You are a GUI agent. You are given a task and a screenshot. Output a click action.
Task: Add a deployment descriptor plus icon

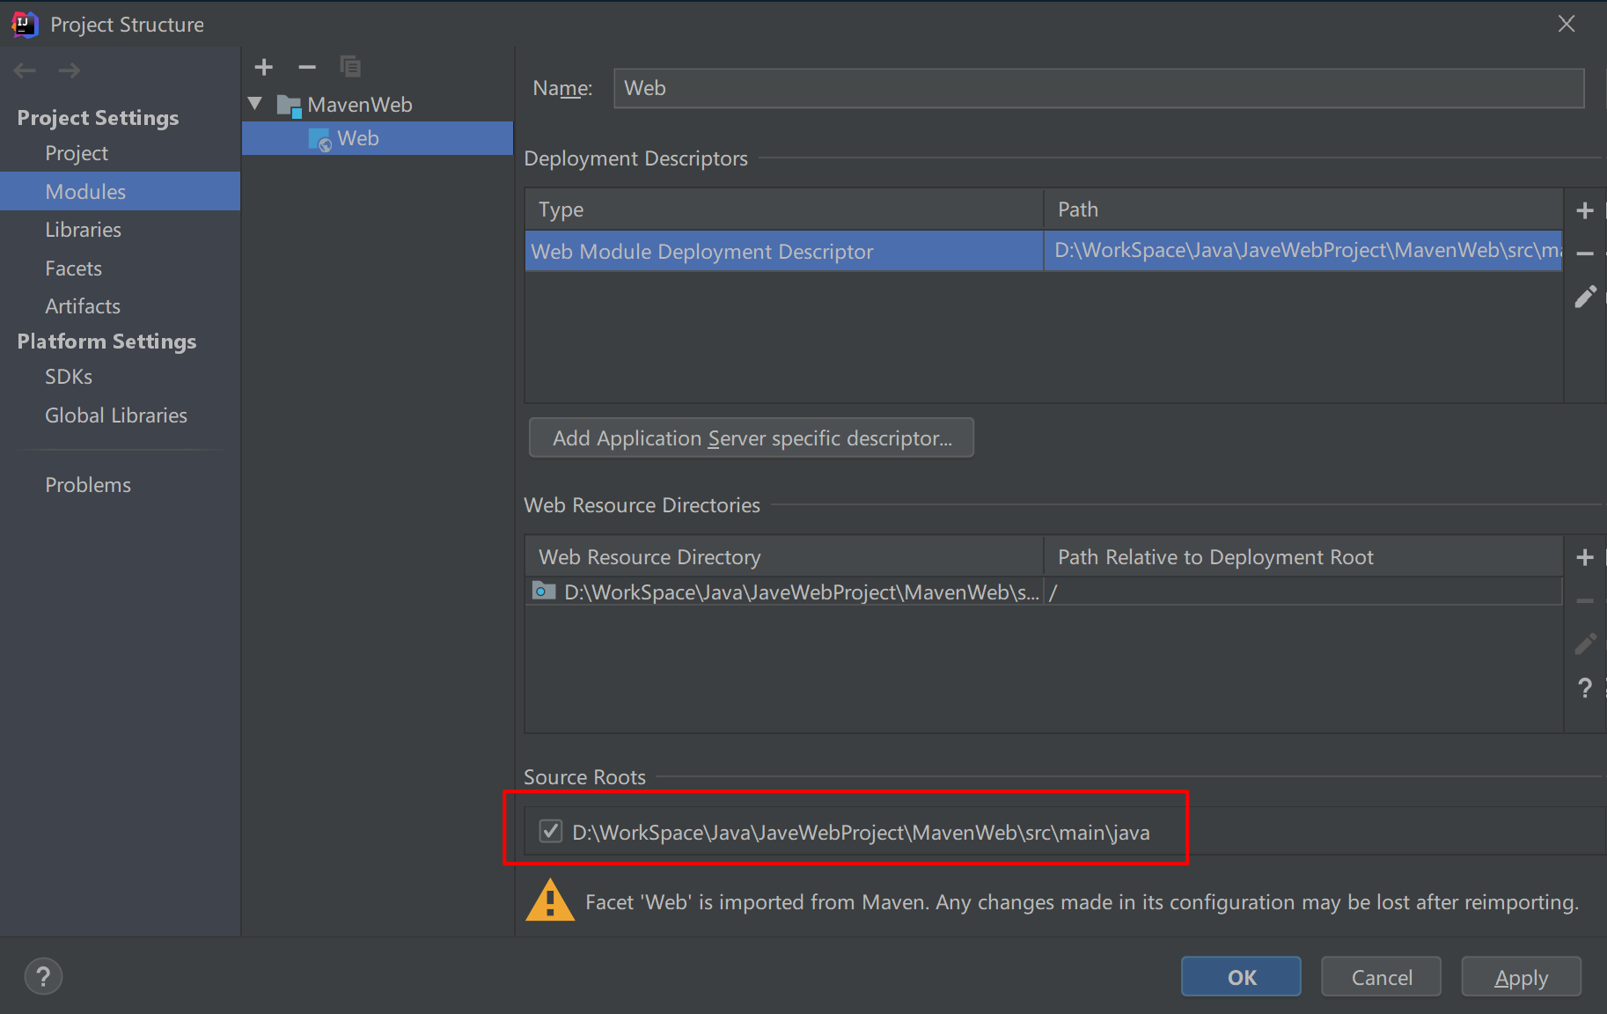1585,210
